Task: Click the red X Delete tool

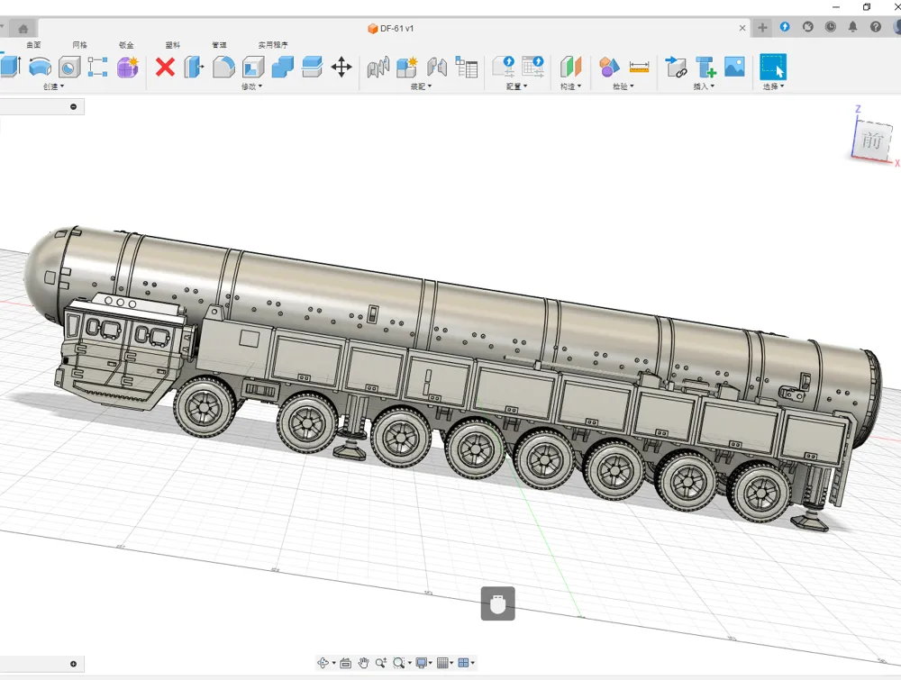Action: [165, 68]
